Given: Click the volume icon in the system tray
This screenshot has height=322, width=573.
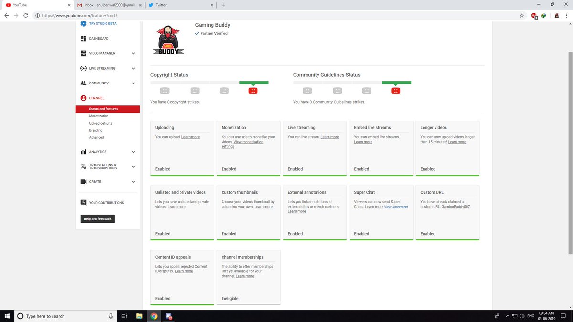Looking at the screenshot, I should [522, 316].
